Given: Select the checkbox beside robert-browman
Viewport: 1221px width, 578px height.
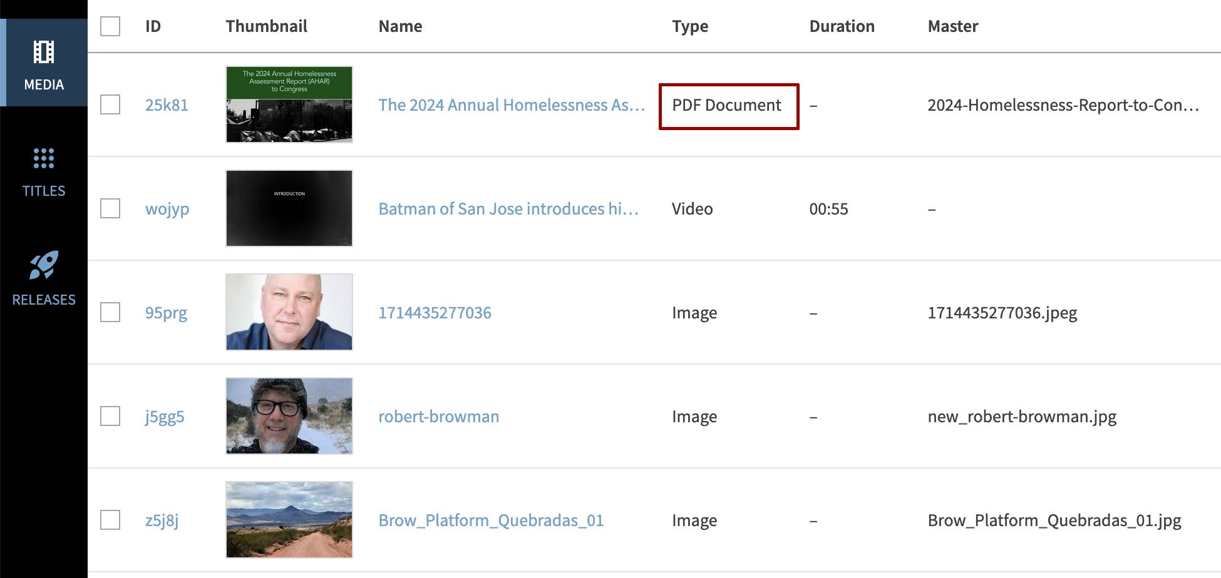Looking at the screenshot, I should (110, 415).
